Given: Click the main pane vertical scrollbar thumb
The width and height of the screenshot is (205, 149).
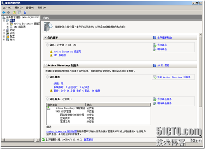Looking at the screenshot, I should click(x=200, y=72).
